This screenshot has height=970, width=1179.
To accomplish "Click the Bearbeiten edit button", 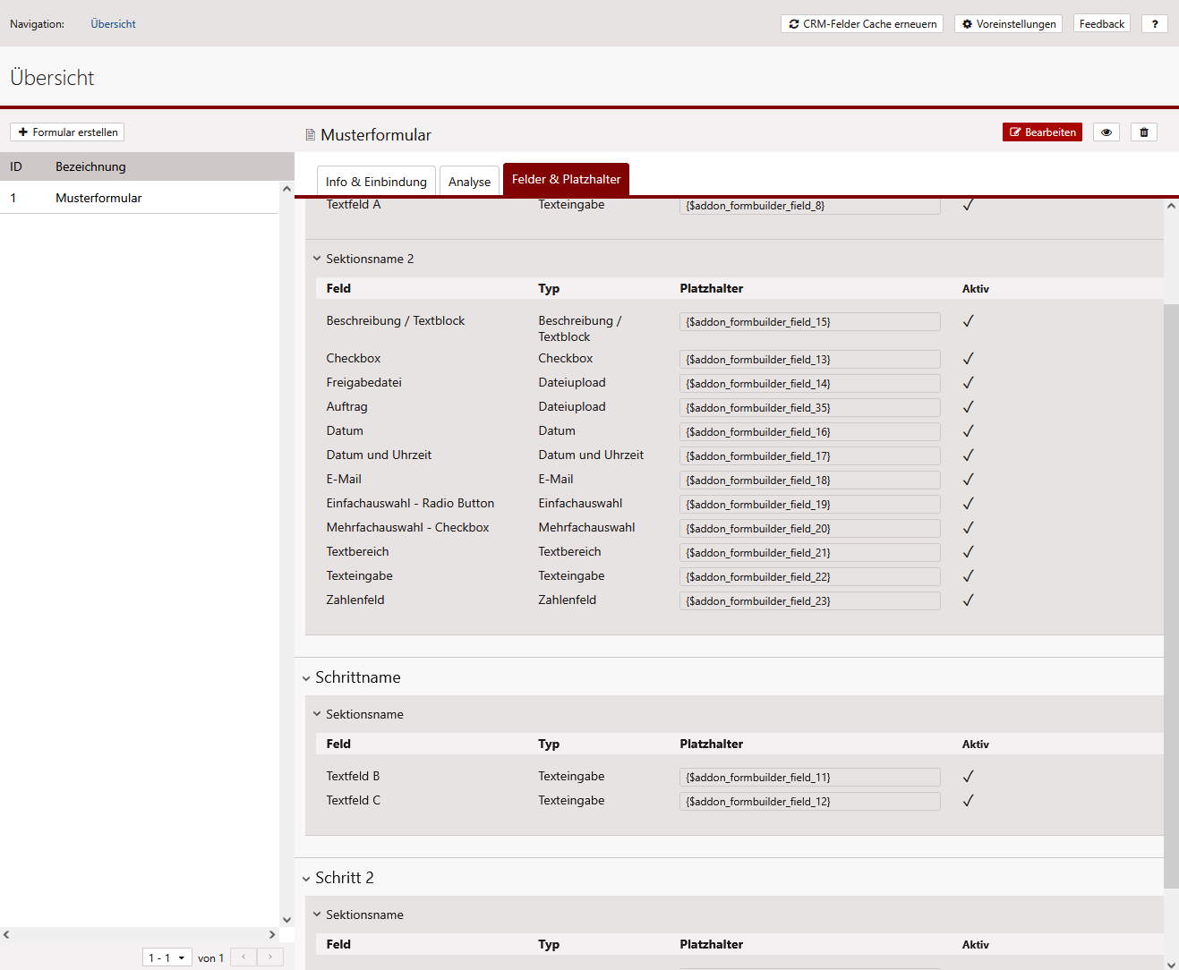I will click(x=1042, y=132).
